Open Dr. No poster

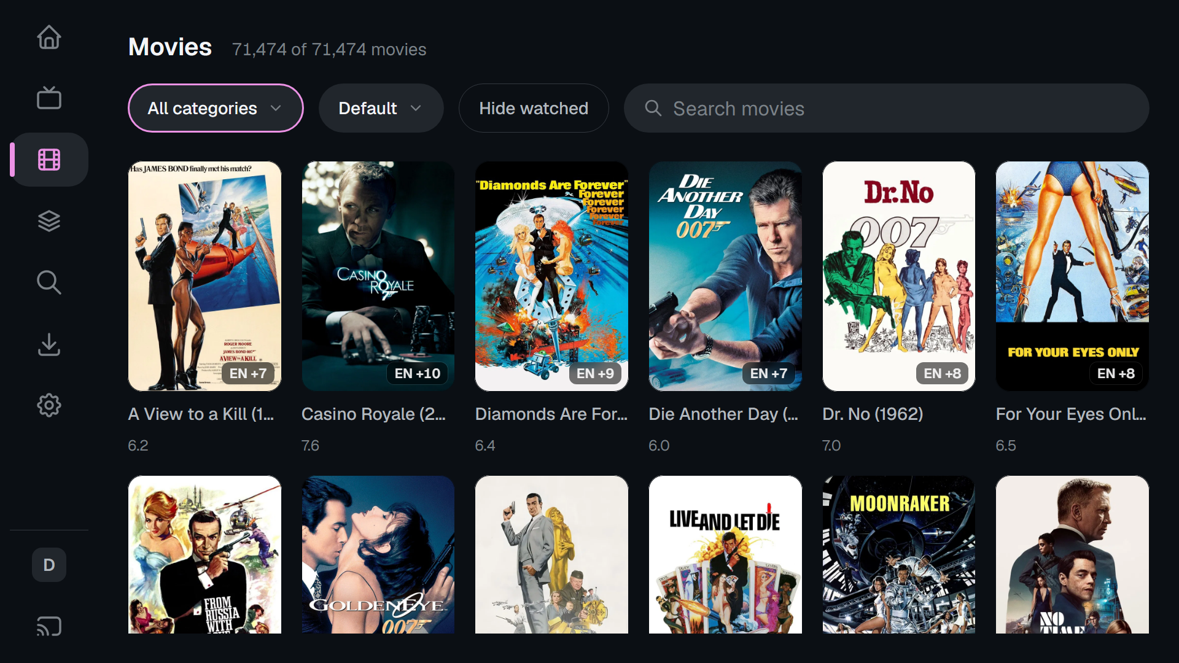pos(899,276)
